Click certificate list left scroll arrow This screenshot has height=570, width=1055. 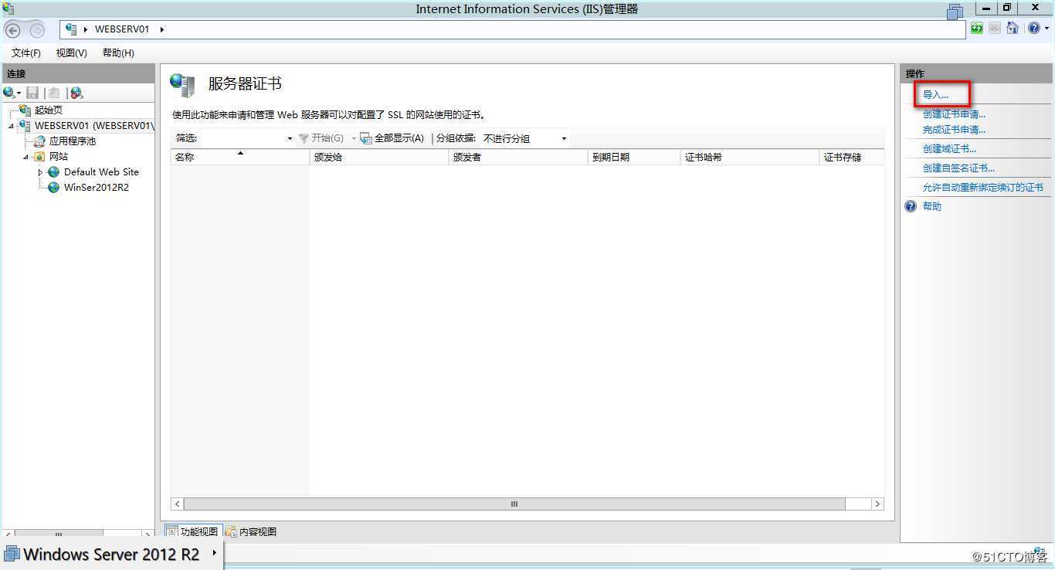178,504
